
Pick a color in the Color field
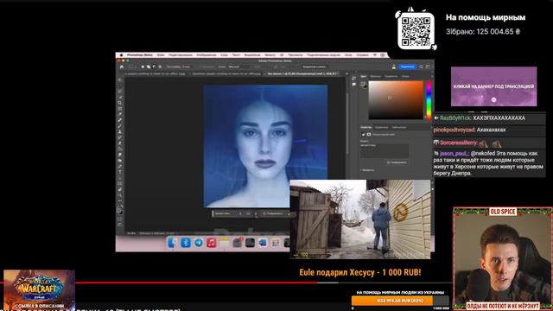tap(396, 100)
